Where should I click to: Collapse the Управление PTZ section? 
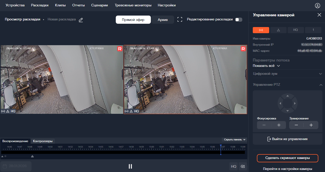pos(321,85)
